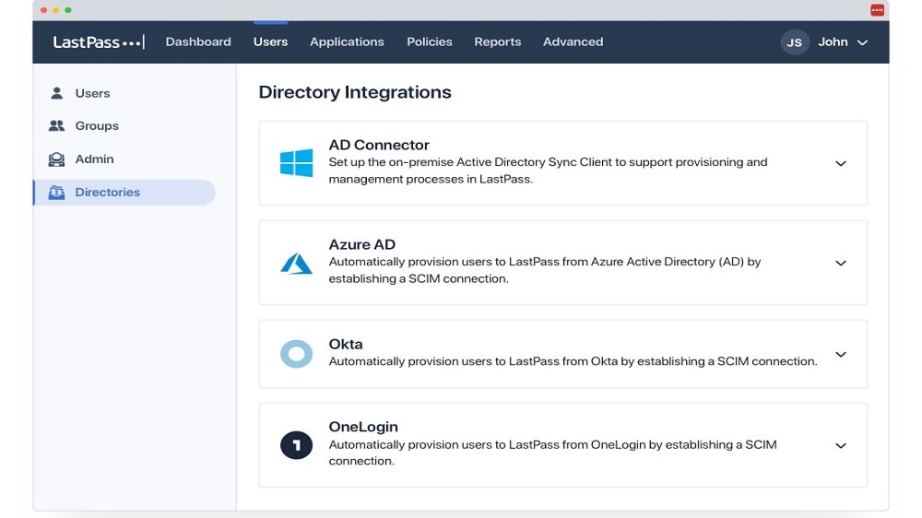Expand the Okta integration section
922x518 pixels.
841,355
